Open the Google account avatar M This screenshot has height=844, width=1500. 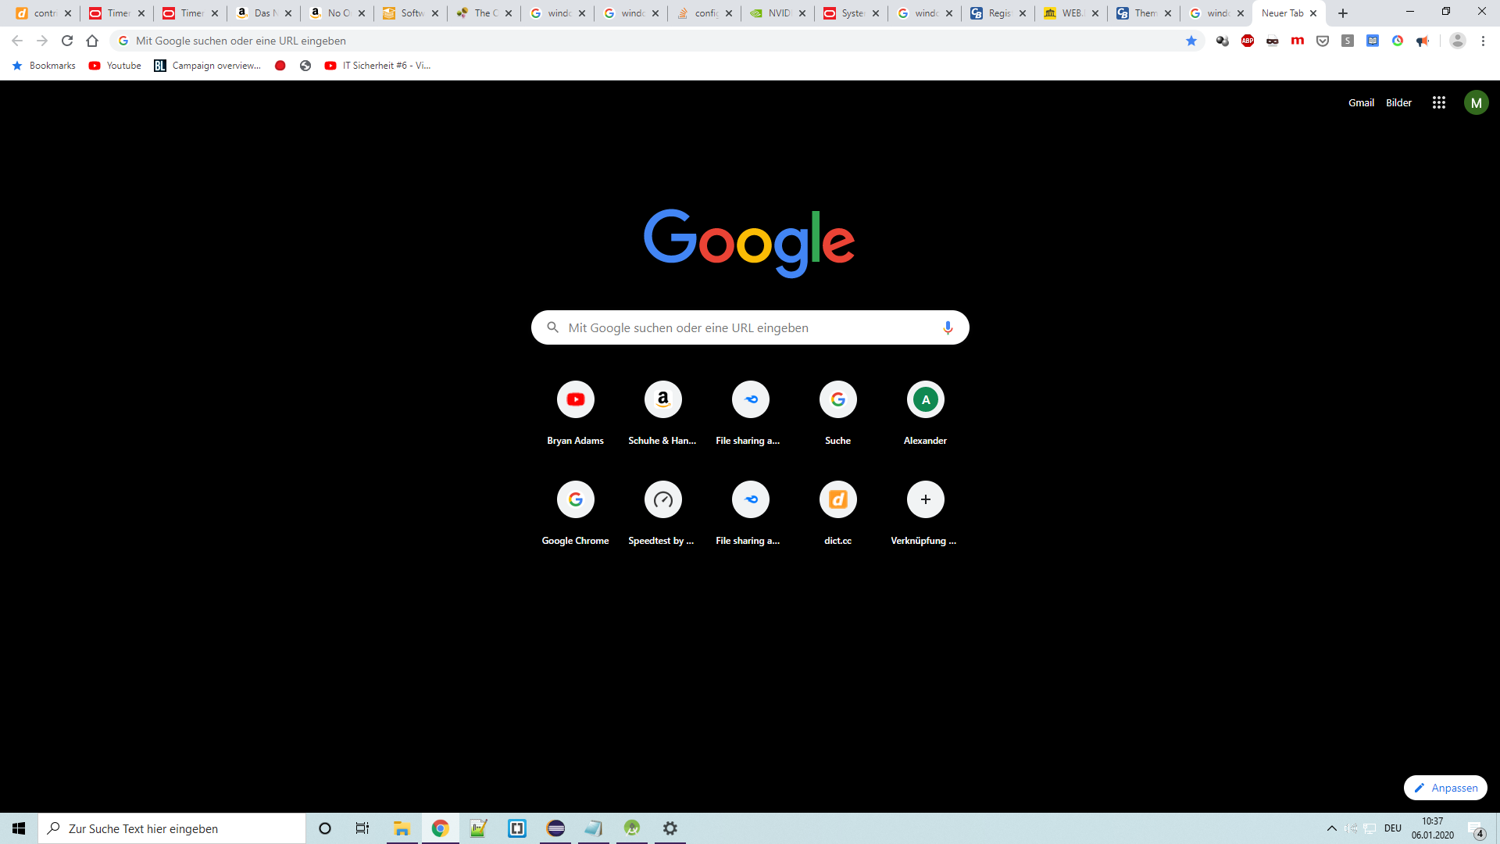point(1477,102)
